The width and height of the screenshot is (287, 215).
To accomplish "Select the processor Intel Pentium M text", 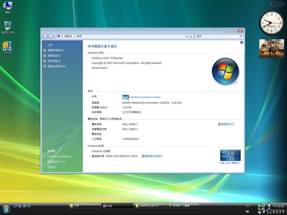I will [152, 103].
